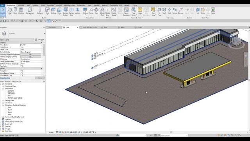Select the Wall opening tool

(x=169, y=11)
